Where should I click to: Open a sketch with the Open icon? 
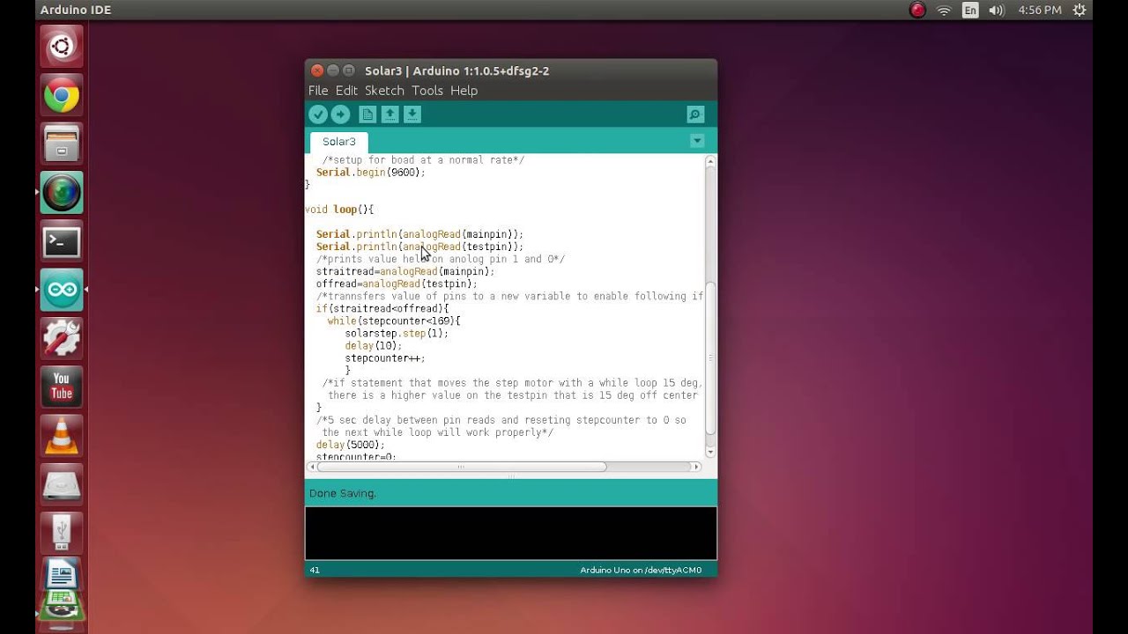390,114
